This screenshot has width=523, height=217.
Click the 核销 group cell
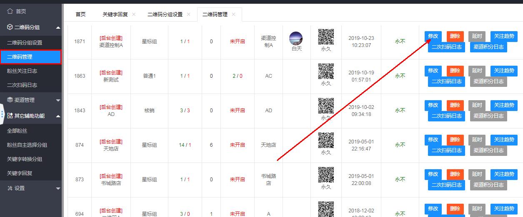pyautogui.click(x=149, y=110)
